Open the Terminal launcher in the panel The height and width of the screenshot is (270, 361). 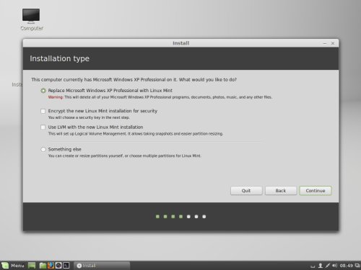click(x=66, y=266)
